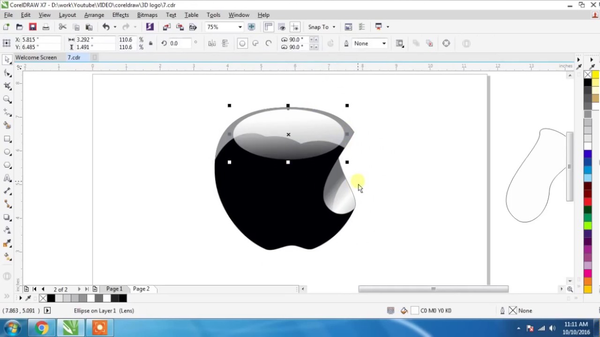Select the Ellipse tool in the toolbox

click(x=7, y=152)
